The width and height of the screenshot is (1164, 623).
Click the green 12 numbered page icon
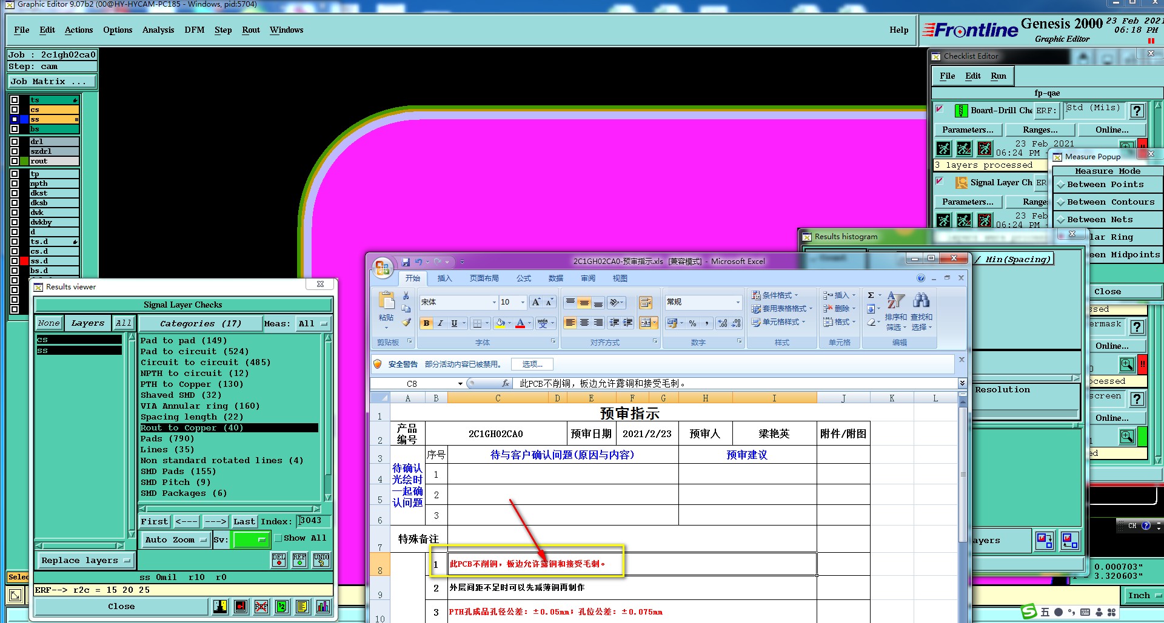pos(282,606)
